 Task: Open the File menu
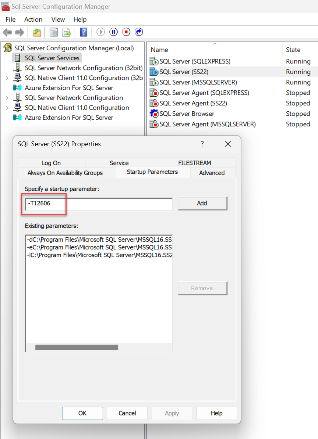(11, 19)
